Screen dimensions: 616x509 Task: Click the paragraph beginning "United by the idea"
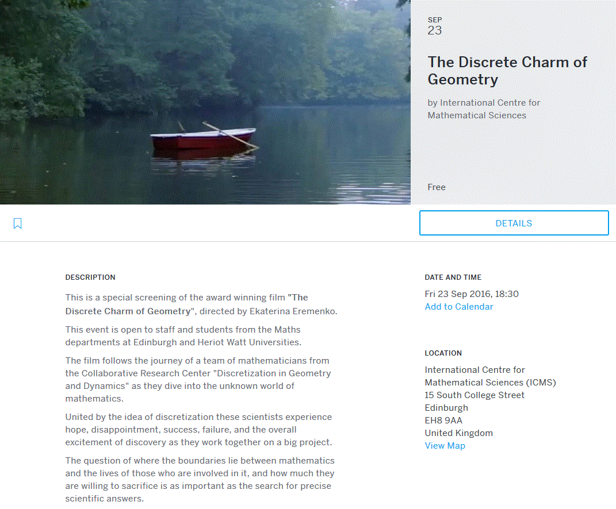tap(198, 430)
